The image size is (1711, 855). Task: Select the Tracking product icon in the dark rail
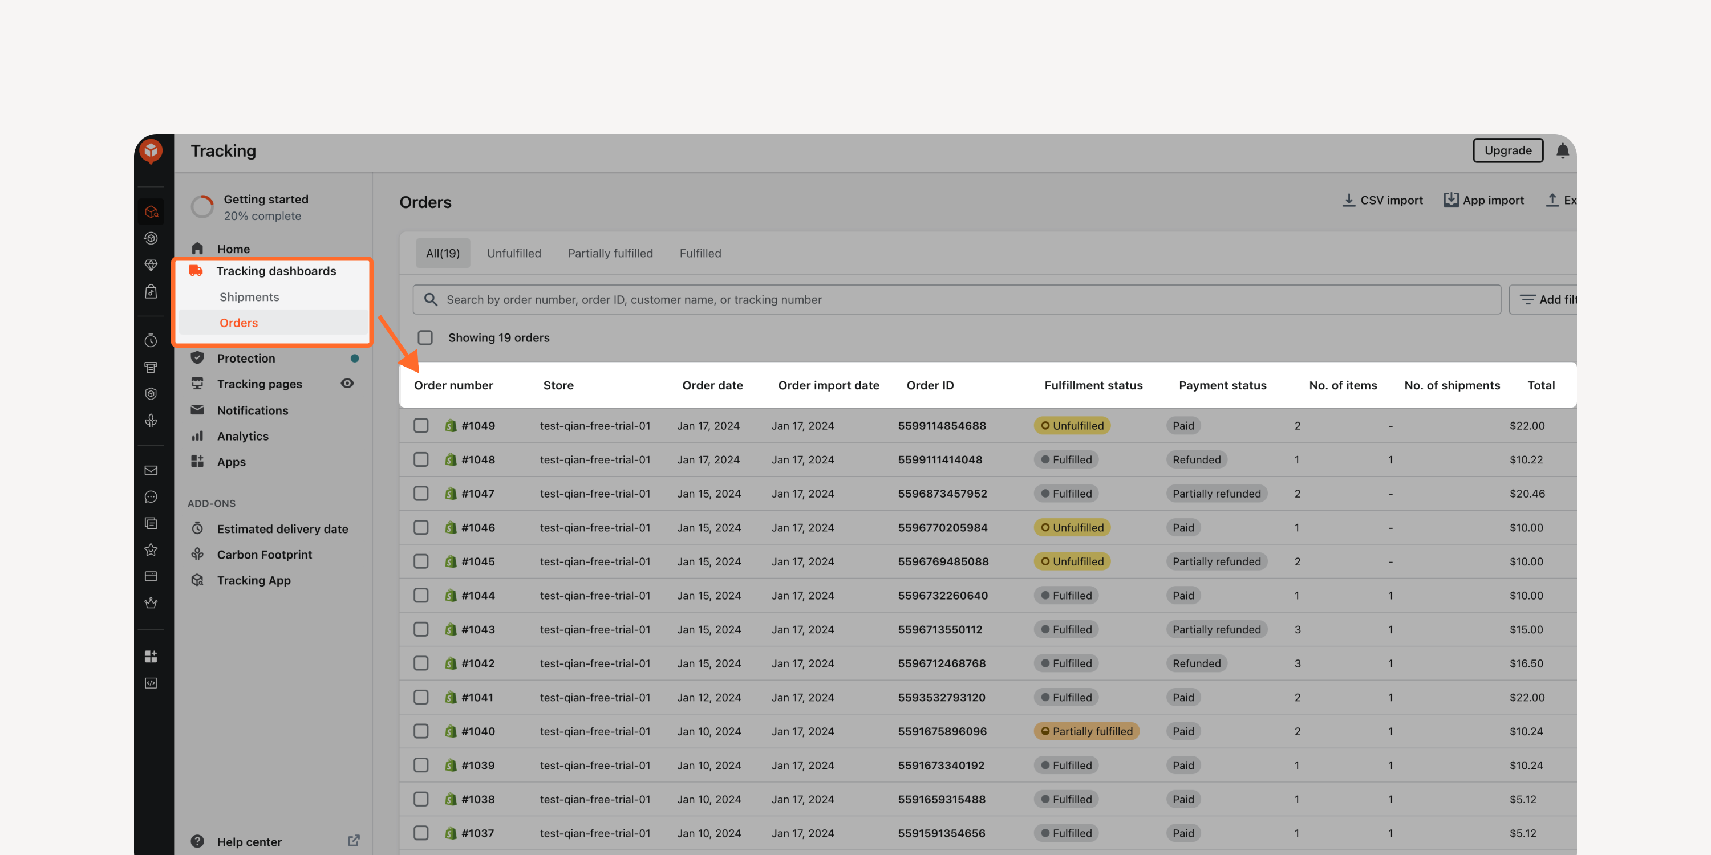(152, 212)
